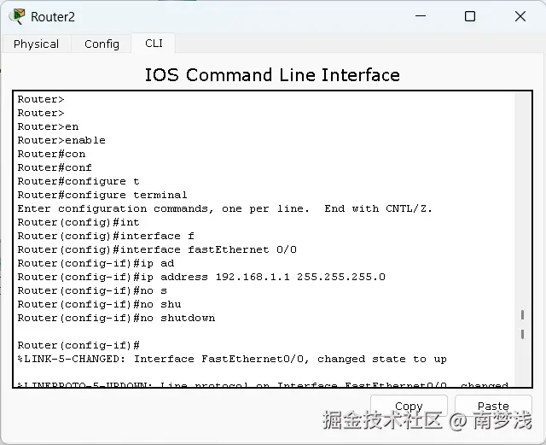This screenshot has width=546, height=445.
Task: Click the Router2 app icon in title bar
Action: click(x=18, y=16)
